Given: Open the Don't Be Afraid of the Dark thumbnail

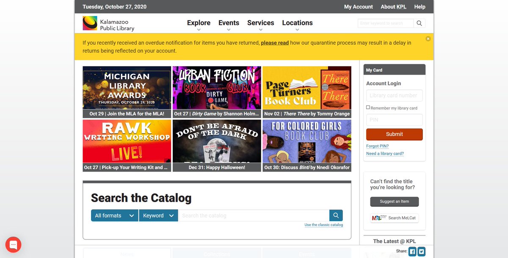Looking at the screenshot, I should pyautogui.click(x=217, y=142).
